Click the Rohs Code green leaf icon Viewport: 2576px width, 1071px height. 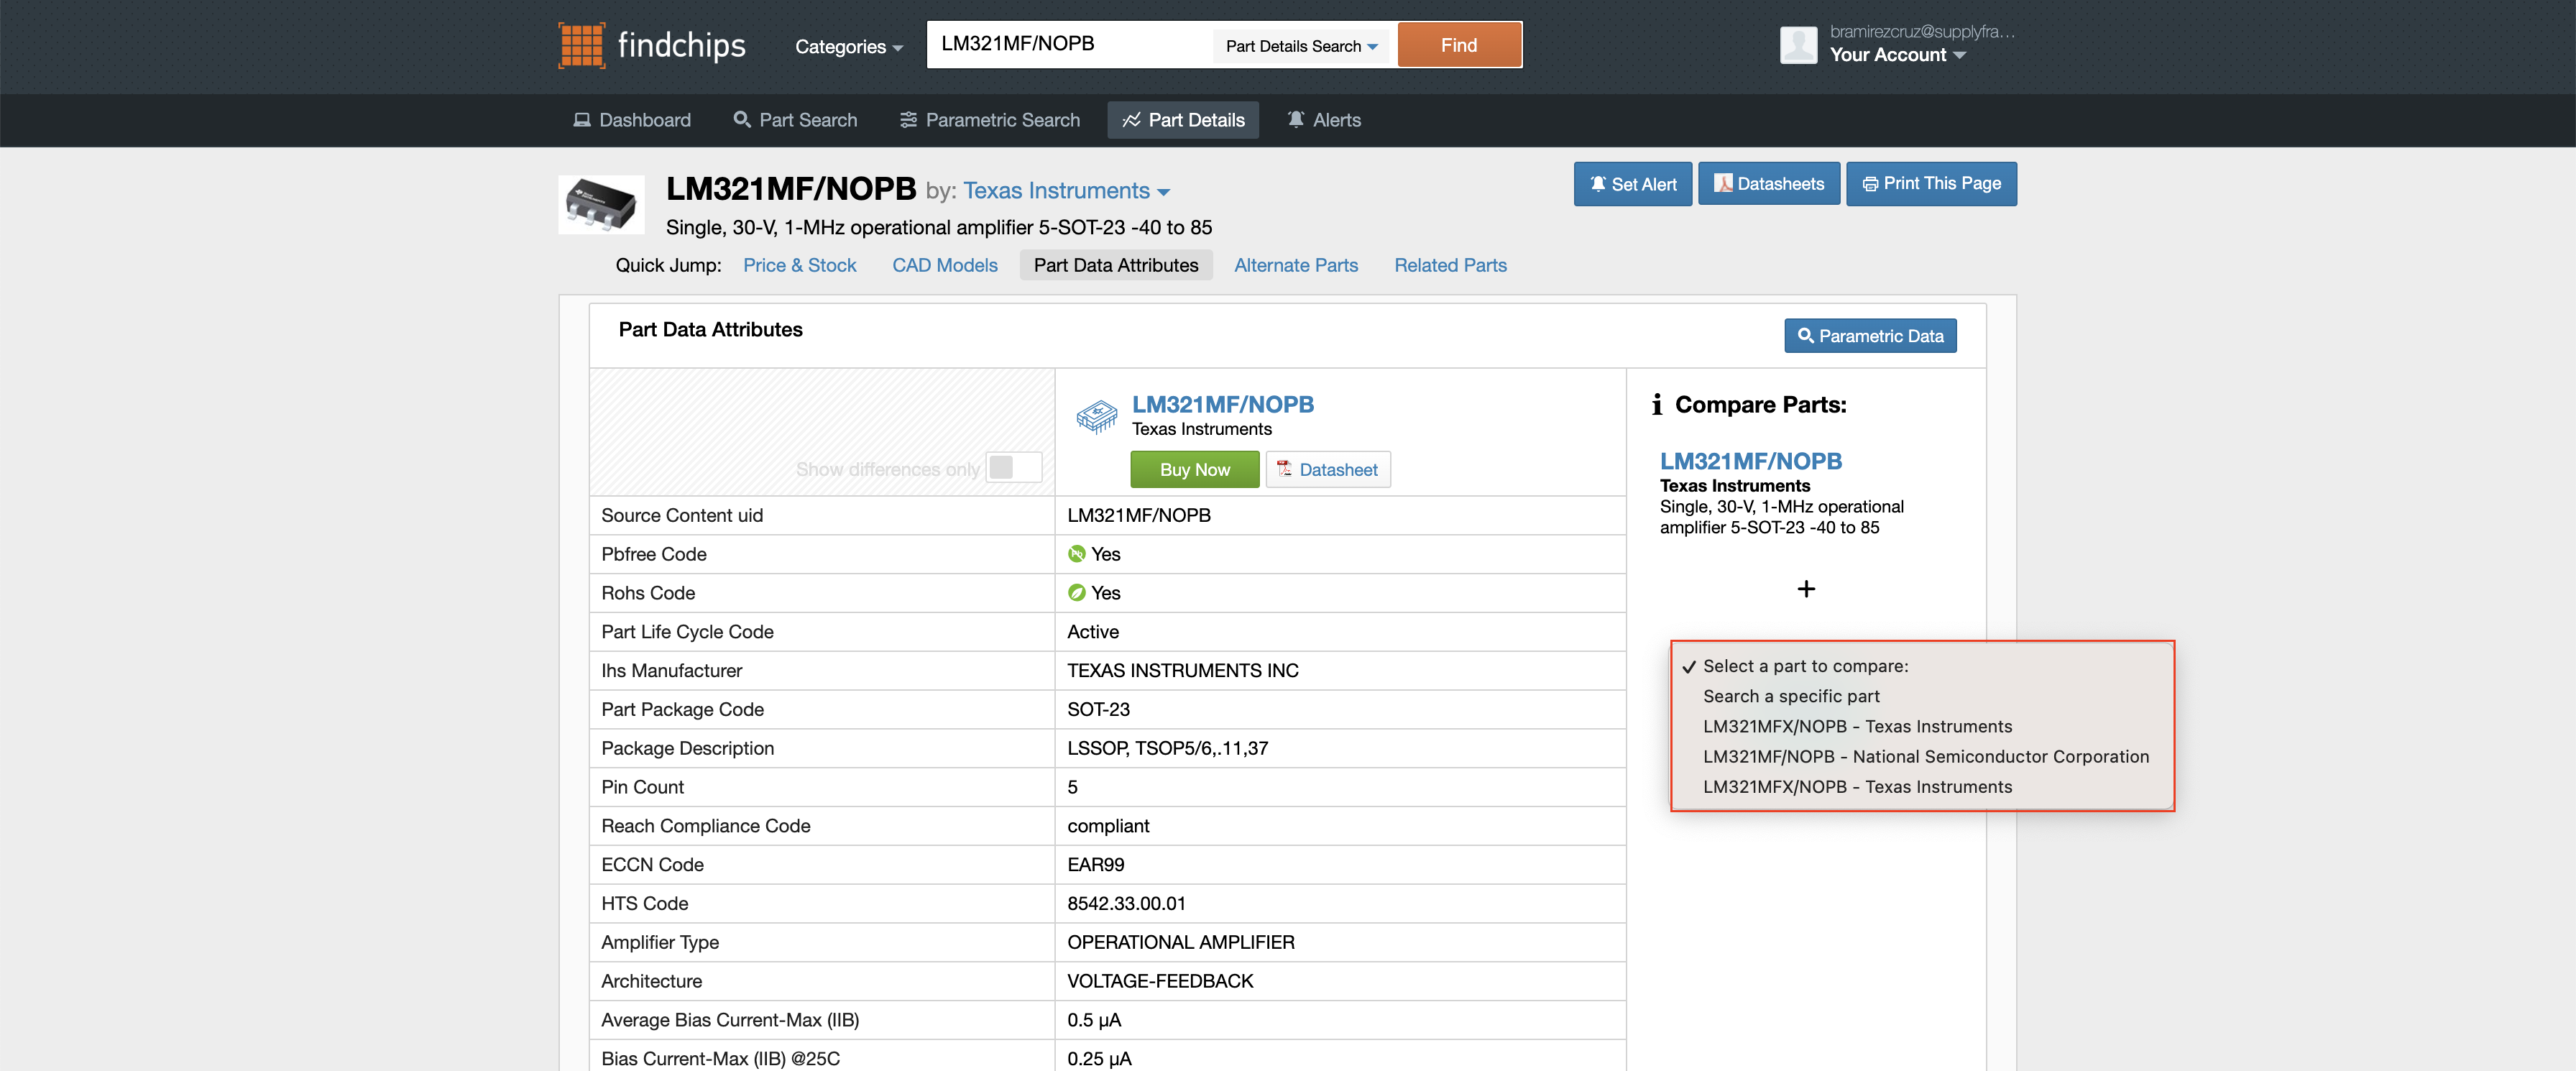(1076, 593)
